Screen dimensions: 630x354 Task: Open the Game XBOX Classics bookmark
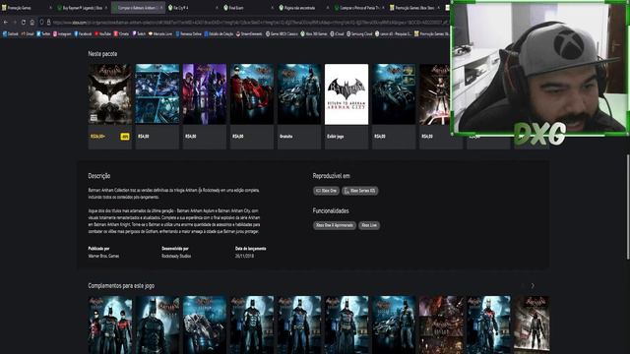(283, 34)
